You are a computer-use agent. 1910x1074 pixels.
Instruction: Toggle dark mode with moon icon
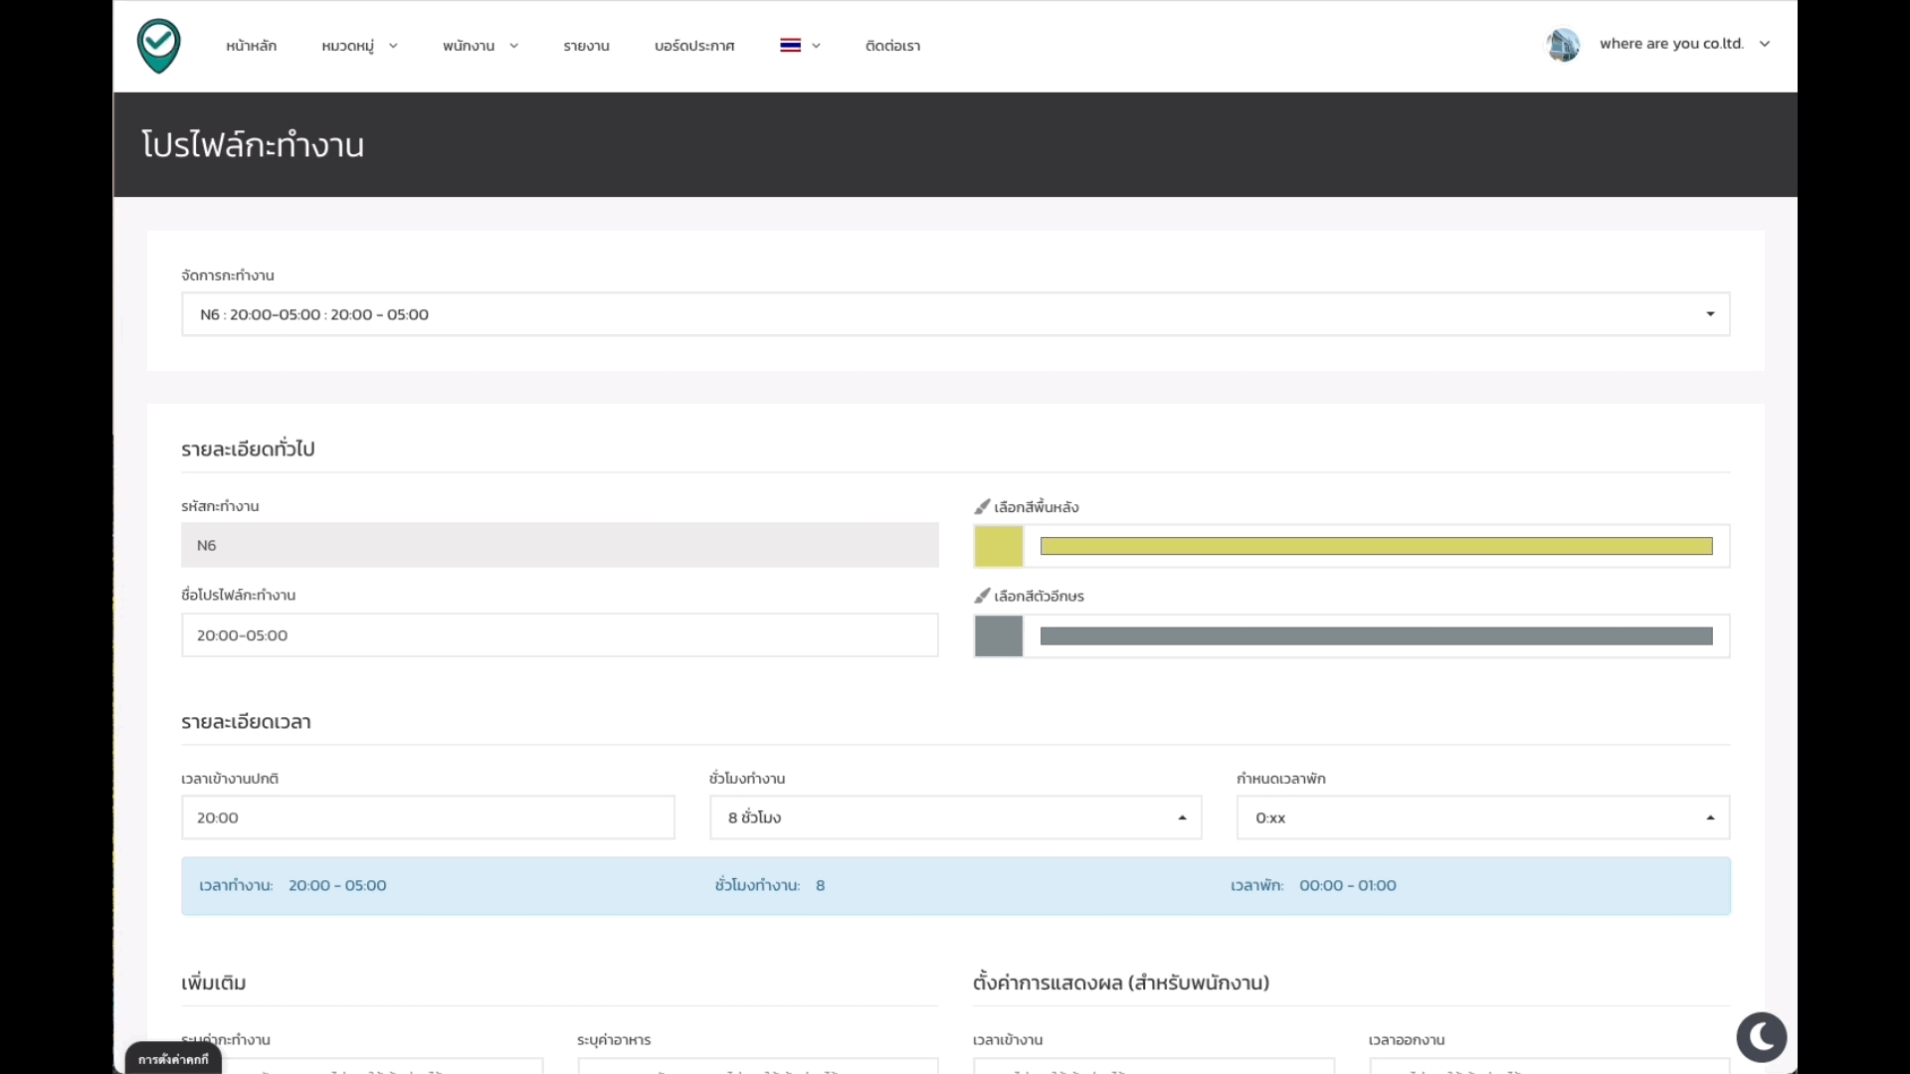(x=1761, y=1037)
